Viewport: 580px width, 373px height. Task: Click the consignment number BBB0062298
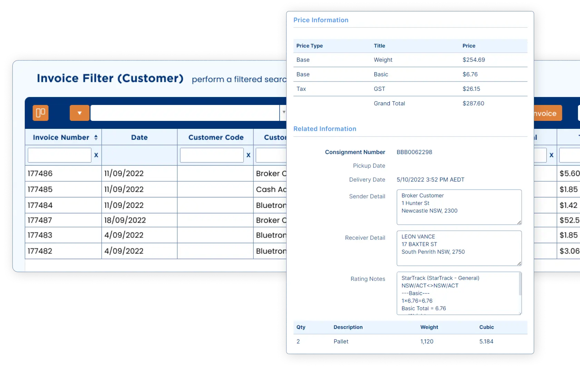[414, 152]
